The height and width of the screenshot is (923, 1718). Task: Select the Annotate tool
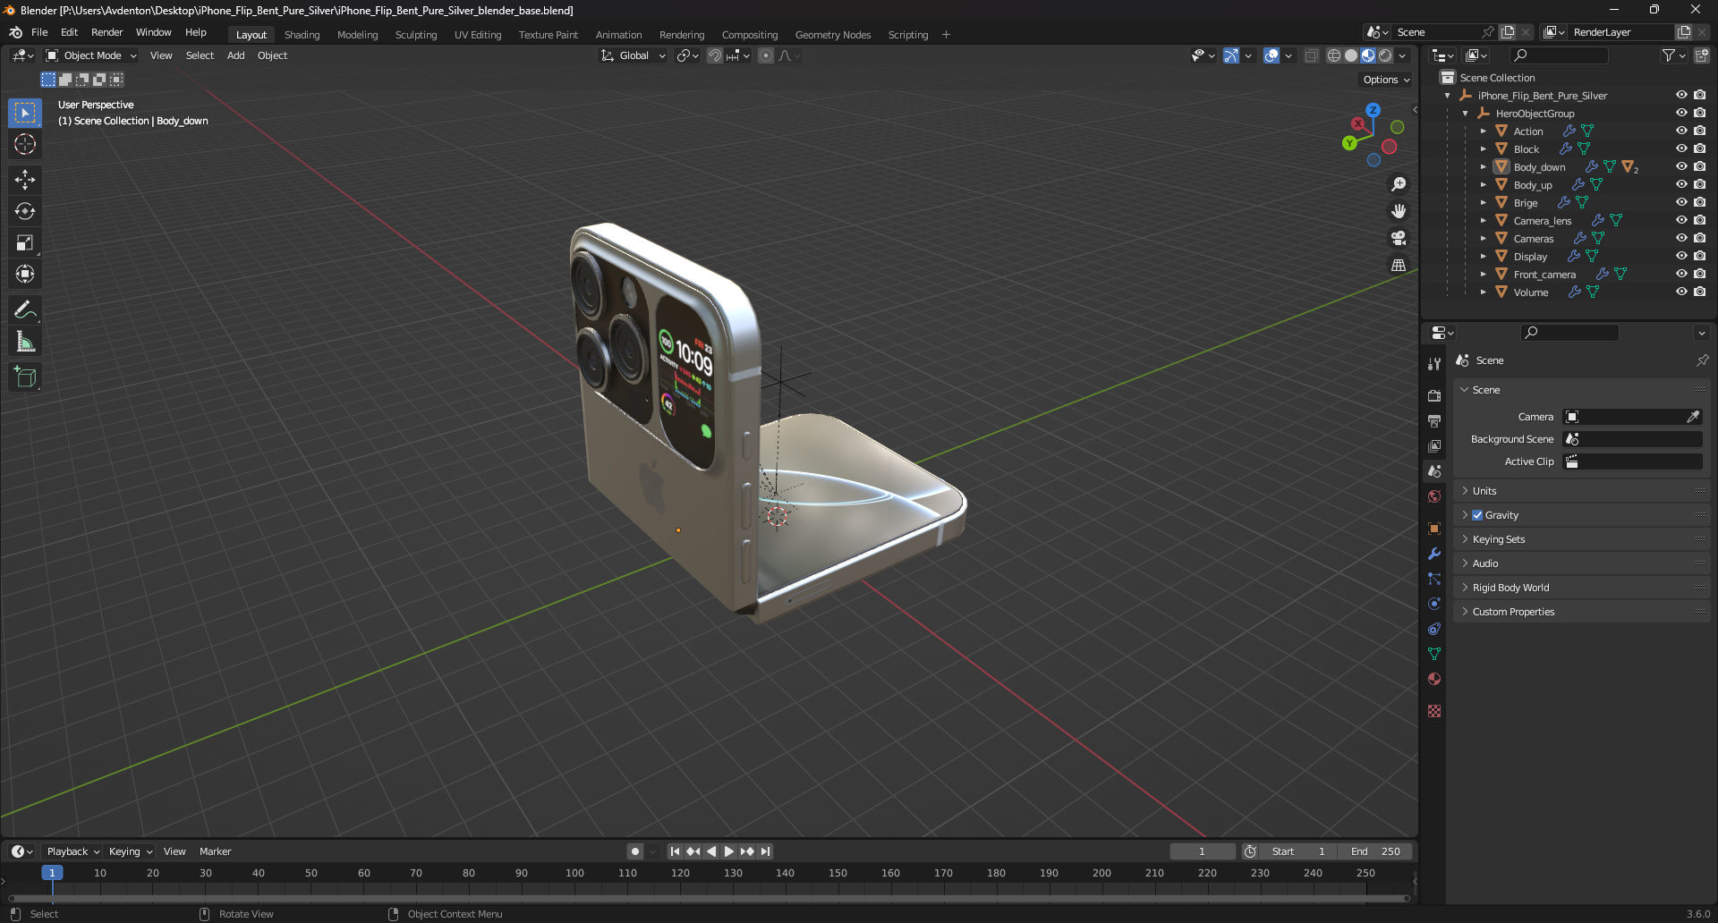25,310
